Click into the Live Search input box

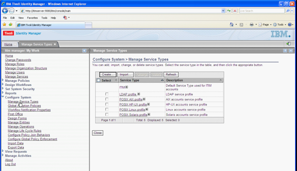coord(262,11)
